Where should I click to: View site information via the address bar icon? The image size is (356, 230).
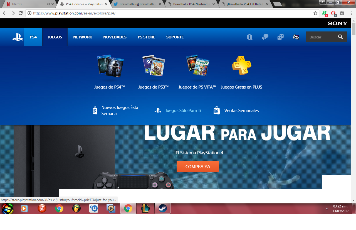pos(29,13)
